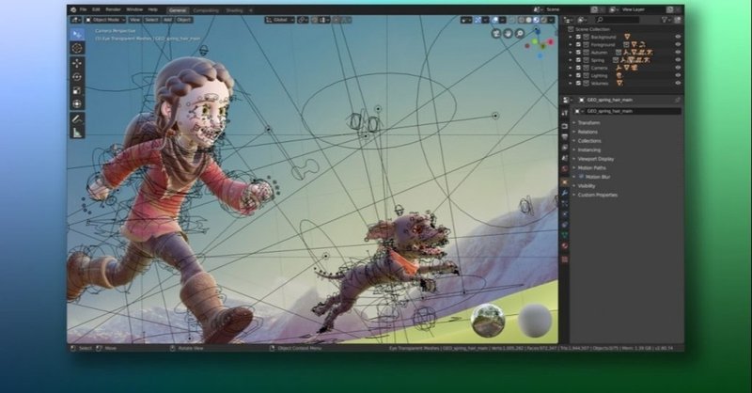The height and width of the screenshot is (393, 752).
Task: Hide the Camera collection in viewport
Action: tap(678, 67)
